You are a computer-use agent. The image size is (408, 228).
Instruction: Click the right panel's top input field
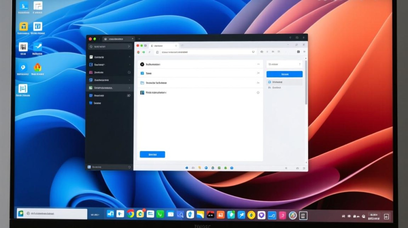tap(284, 64)
